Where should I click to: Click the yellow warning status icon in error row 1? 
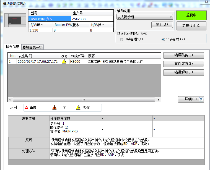coord(64,62)
